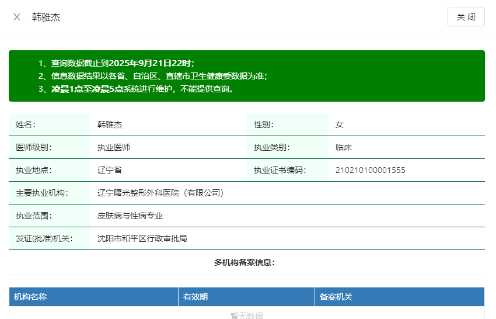Click the 女 gender value

point(339,124)
